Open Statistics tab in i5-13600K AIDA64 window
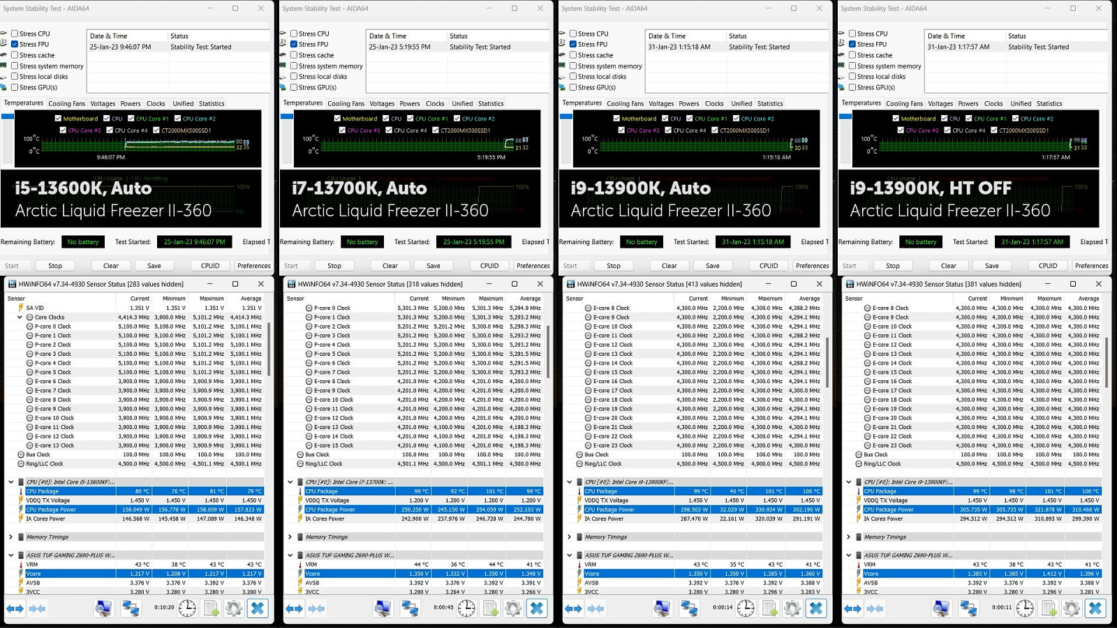 [212, 103]
